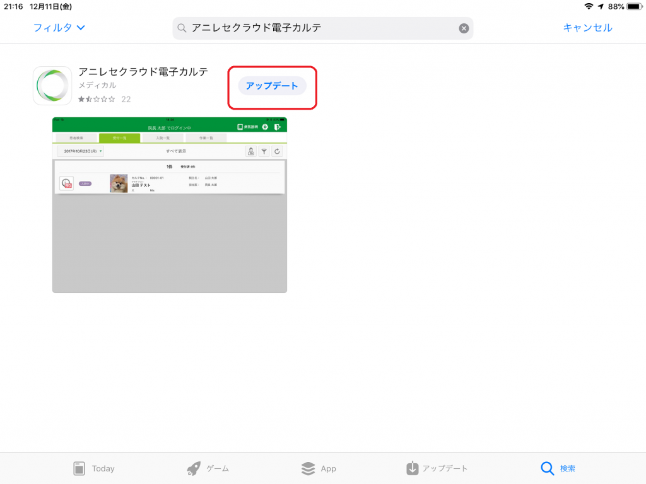Tap the clock showing 21:16
Viewport: 646px width, 484px height.
pyautogui.click(x=13, y=6)
